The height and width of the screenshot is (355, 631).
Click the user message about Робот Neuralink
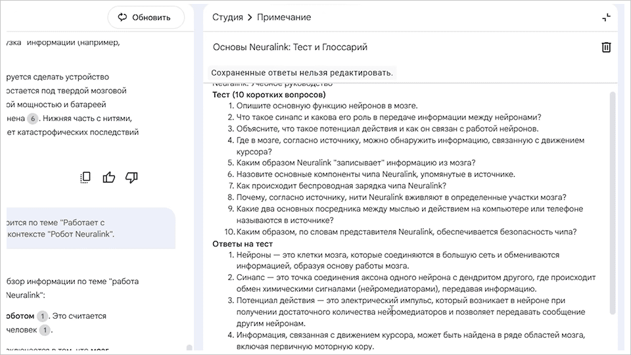pos(91,228)
